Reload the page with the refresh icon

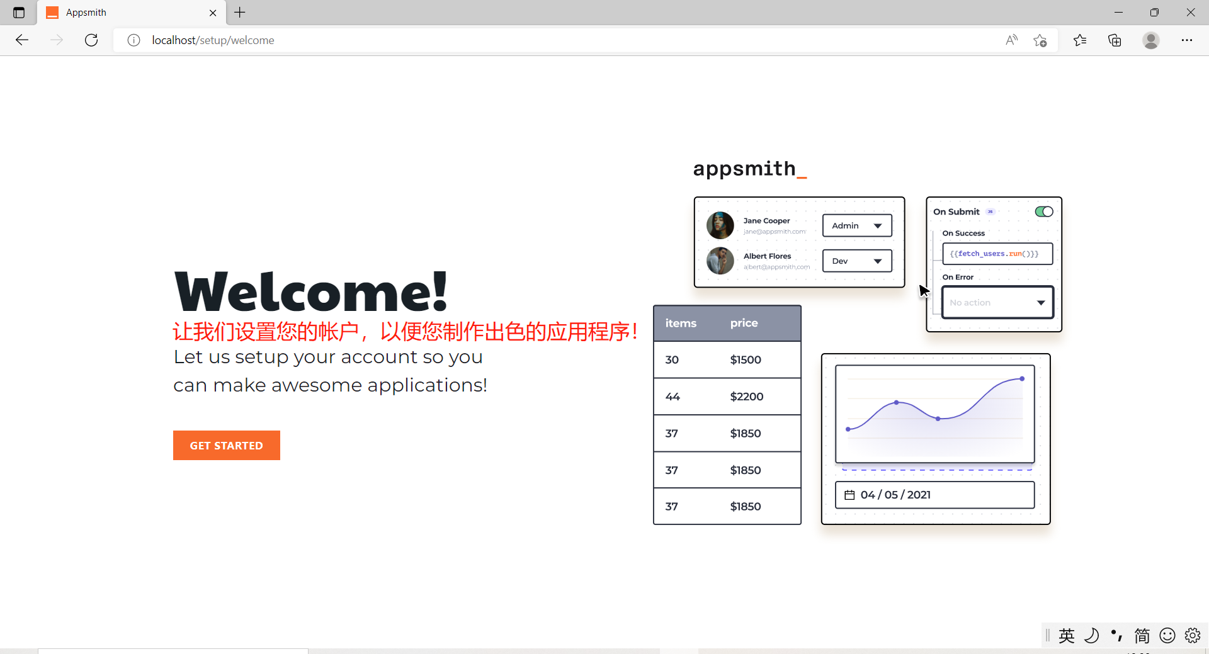tap(91, 40)
